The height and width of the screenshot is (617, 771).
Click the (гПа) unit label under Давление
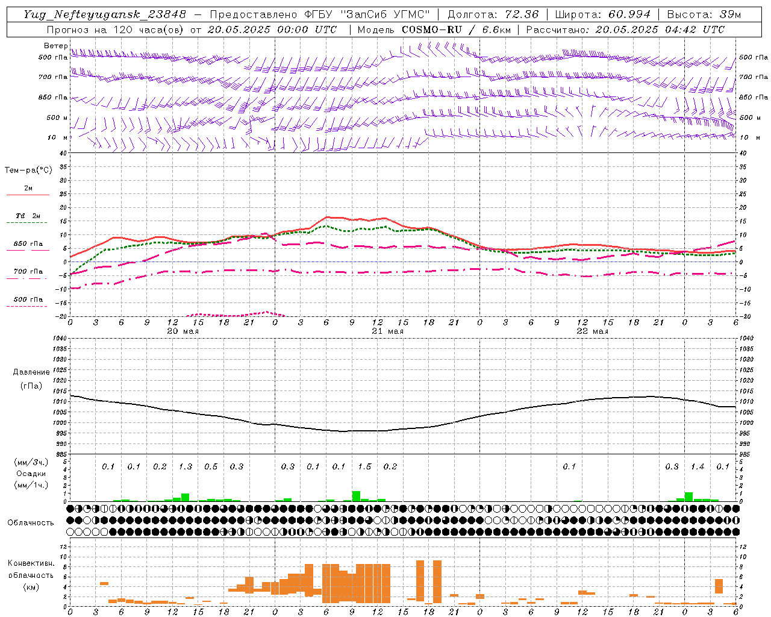31,386
